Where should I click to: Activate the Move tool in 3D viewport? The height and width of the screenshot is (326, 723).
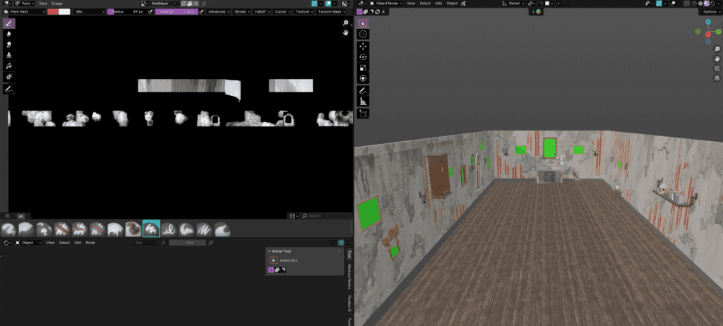point(364,45)
